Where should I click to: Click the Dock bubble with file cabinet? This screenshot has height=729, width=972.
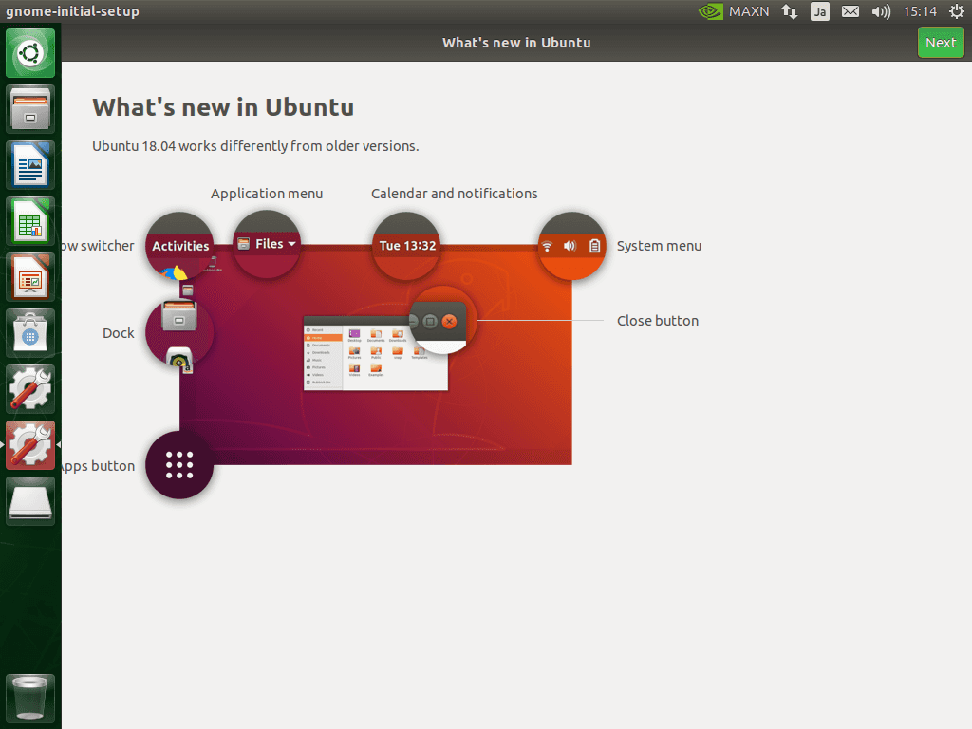(x=179, y=333)
